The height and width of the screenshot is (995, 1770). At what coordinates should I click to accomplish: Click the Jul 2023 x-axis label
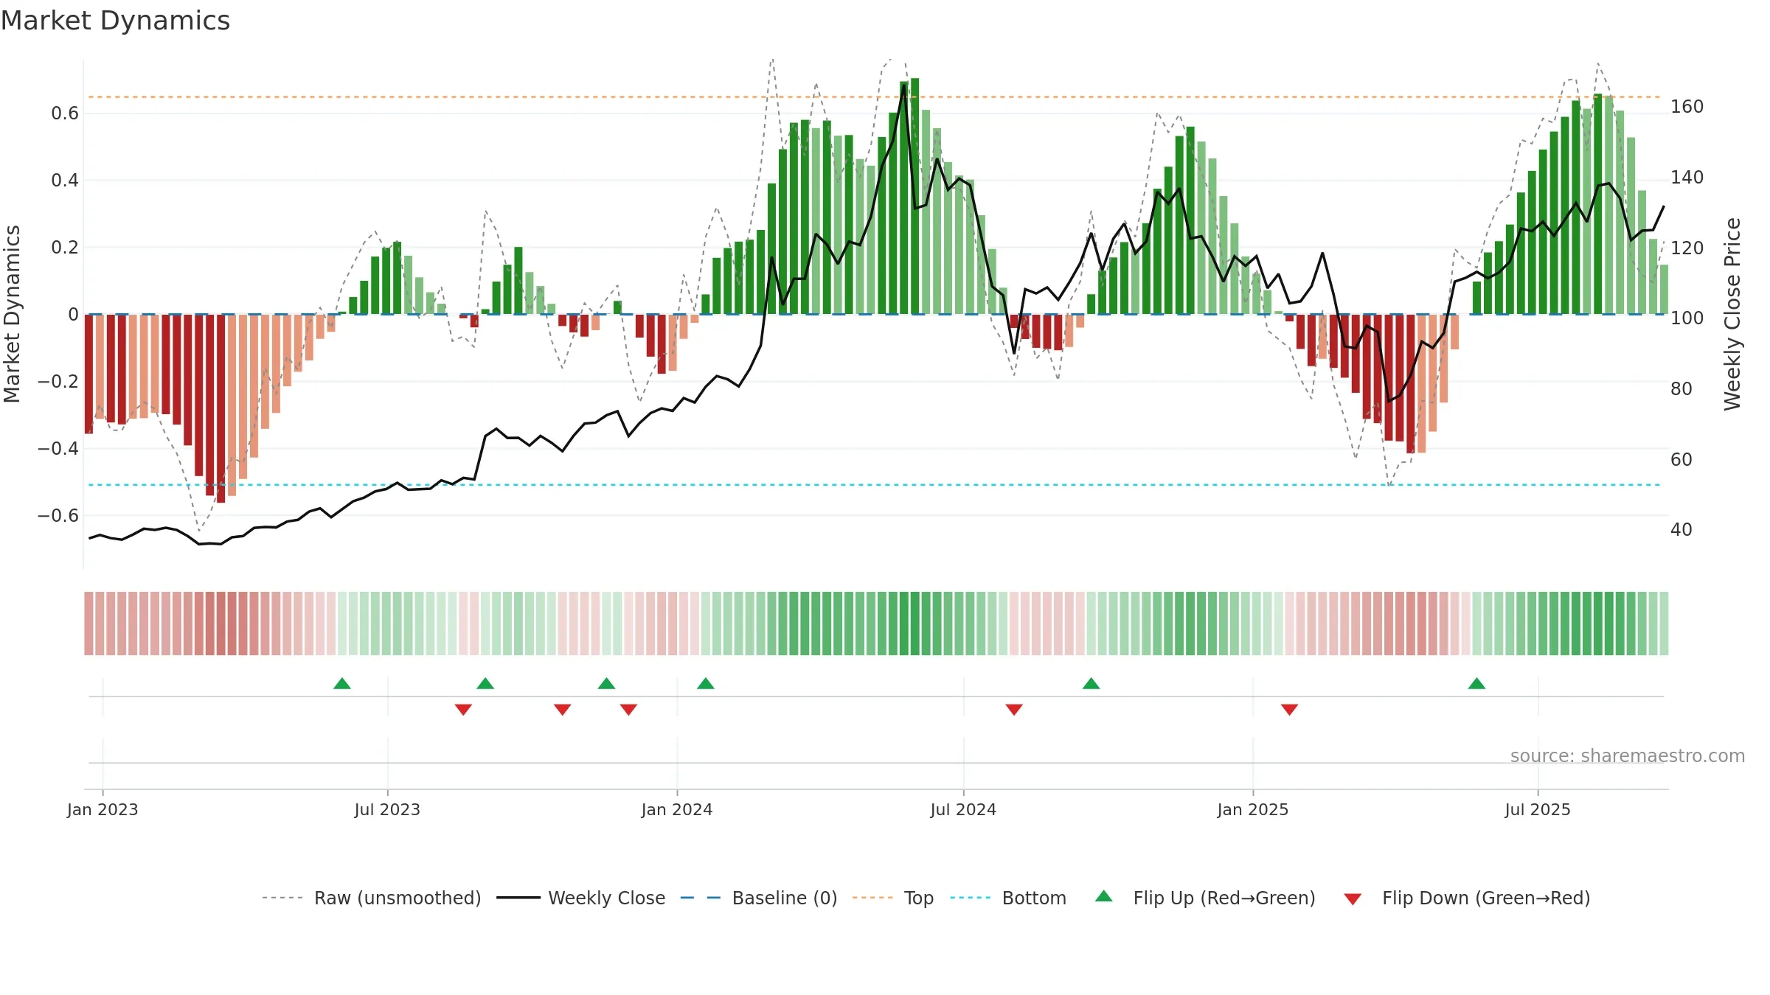tap(387, 809)
